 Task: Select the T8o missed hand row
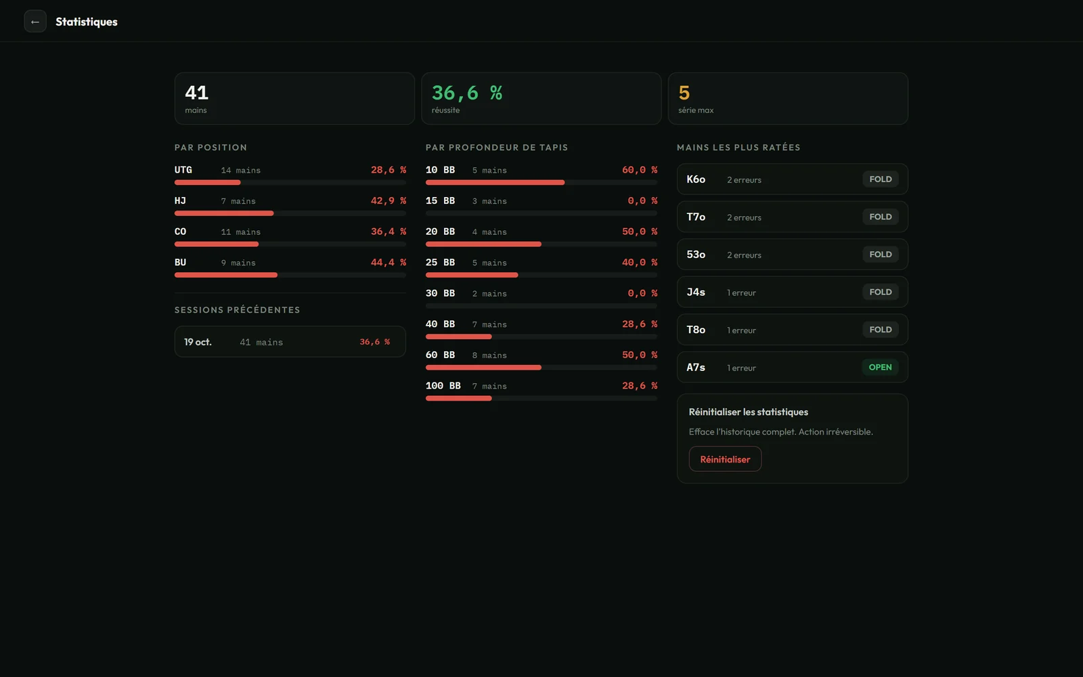tap(793, 330)
